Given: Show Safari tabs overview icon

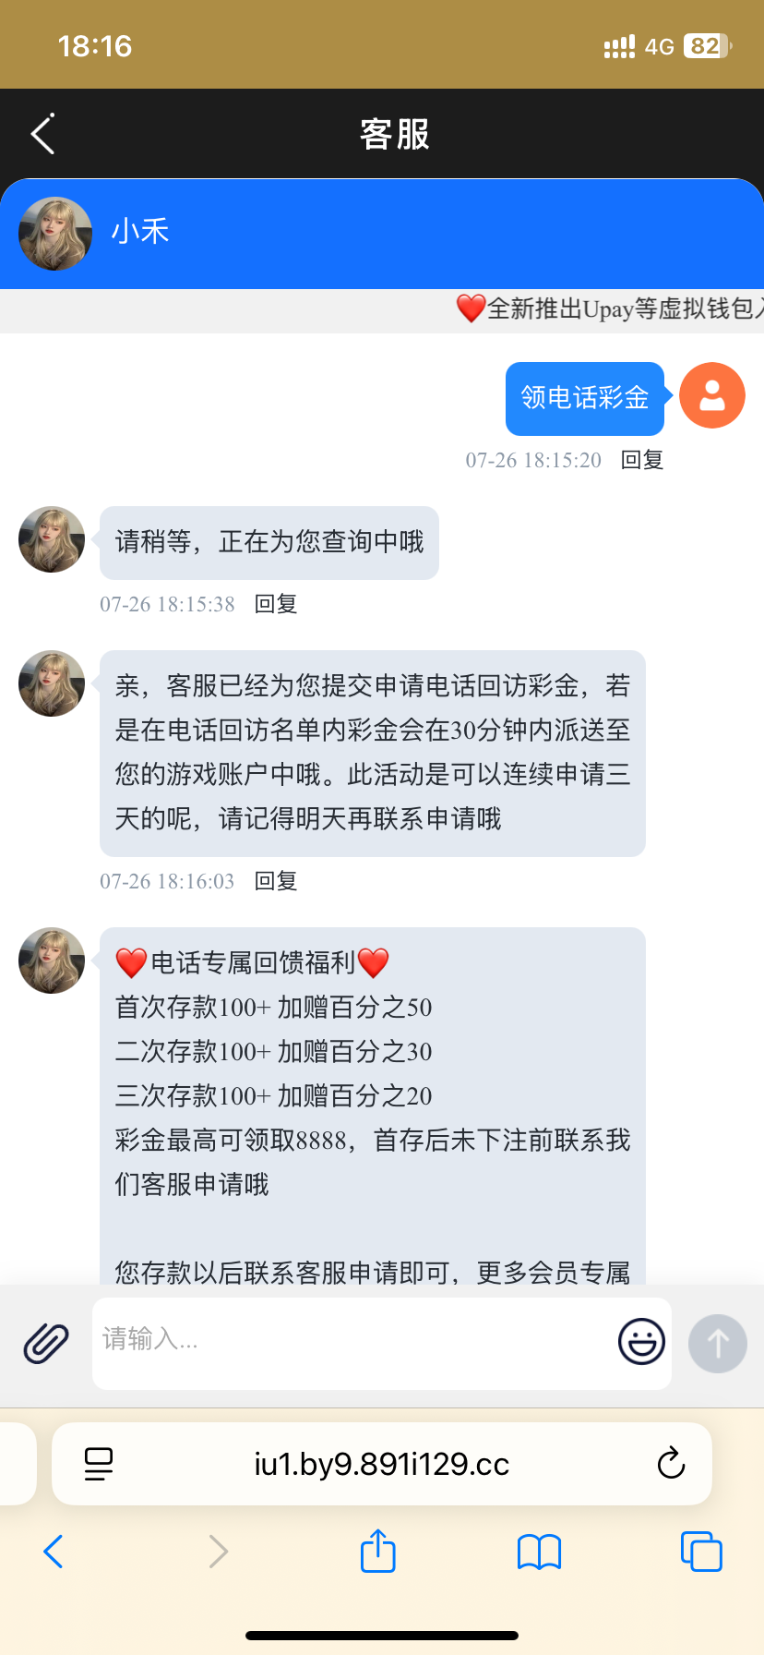Looking at the screenshot, I should pyautogui.click(x=701, y=1552).
